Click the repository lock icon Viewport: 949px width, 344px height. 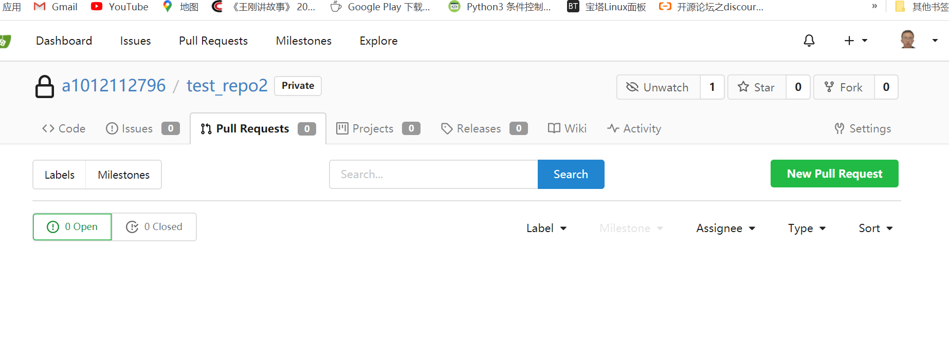(45, 86)
